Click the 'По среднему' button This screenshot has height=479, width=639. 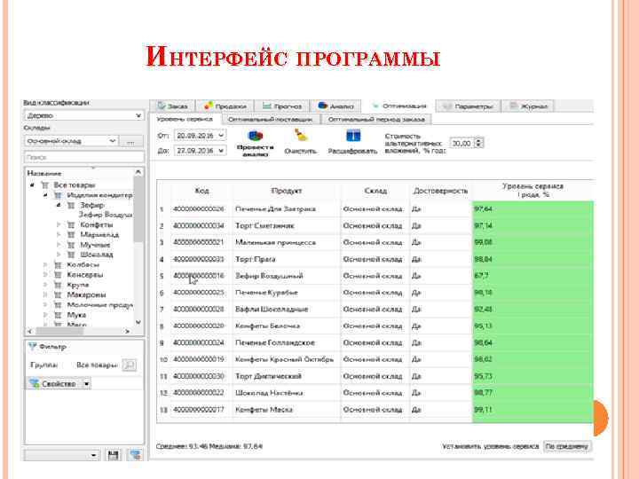point(567,446)
